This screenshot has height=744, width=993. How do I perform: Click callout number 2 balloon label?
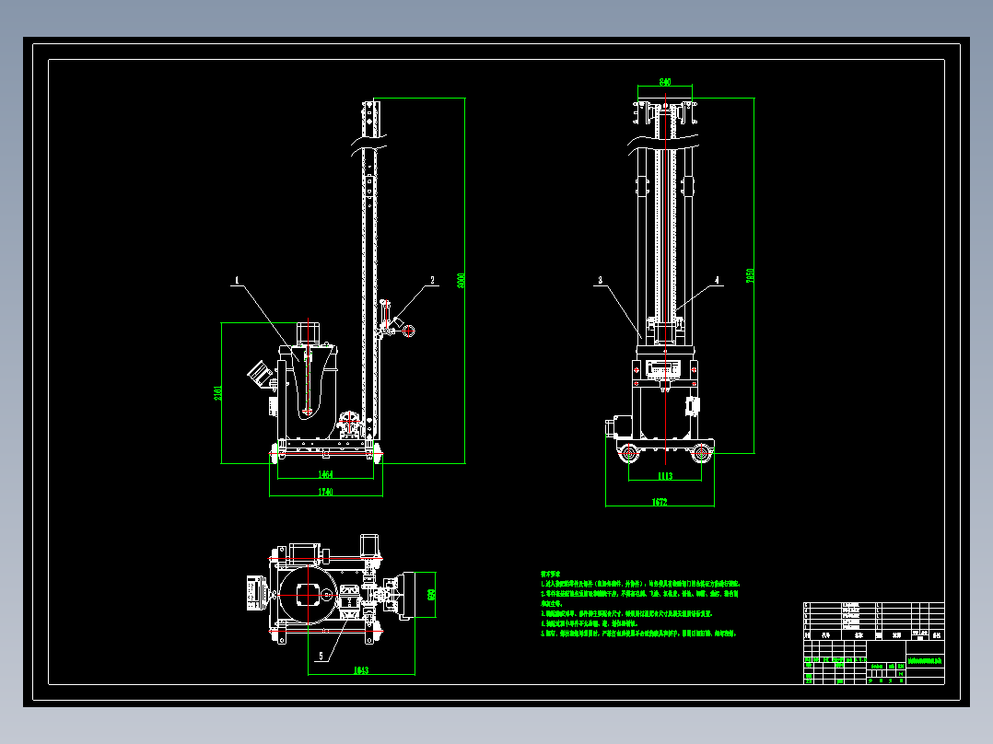point(433,280)
